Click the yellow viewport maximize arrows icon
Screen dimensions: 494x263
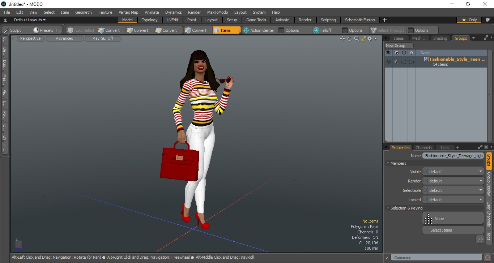coord(364,39)
